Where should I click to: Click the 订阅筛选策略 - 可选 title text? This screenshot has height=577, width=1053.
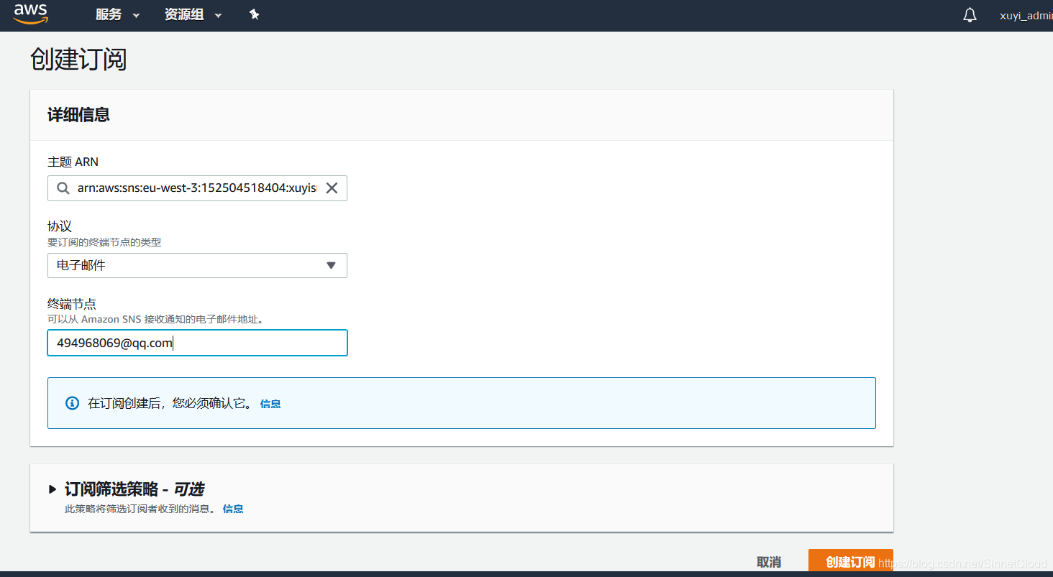point(135,489)
